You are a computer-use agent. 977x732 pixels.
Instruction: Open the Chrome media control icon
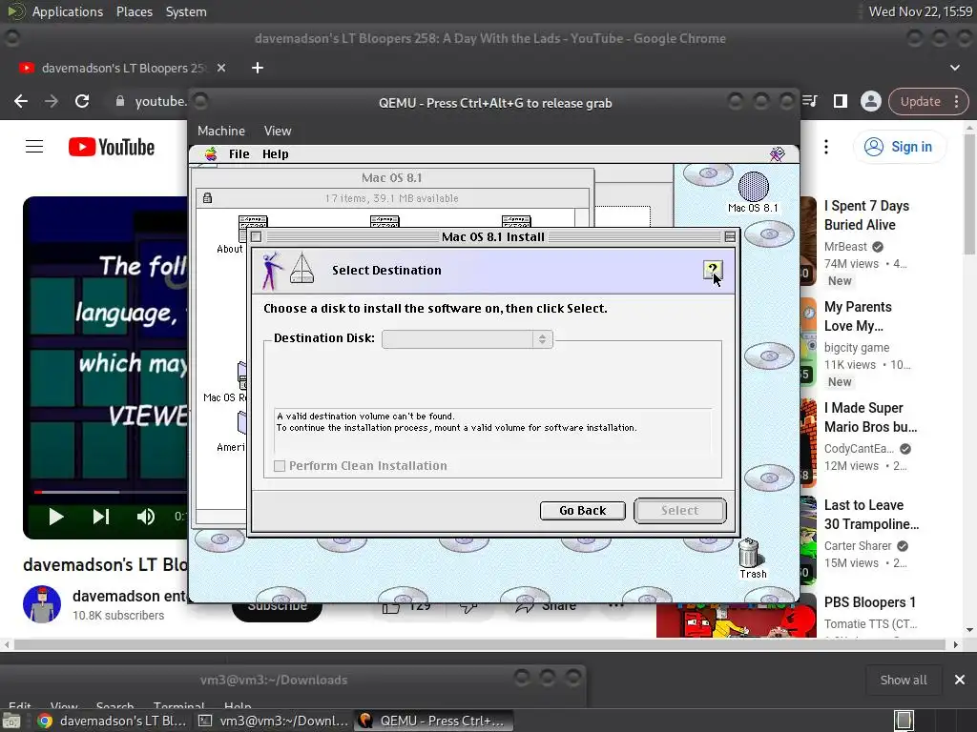pyautogui.click(x=810, y=101)
